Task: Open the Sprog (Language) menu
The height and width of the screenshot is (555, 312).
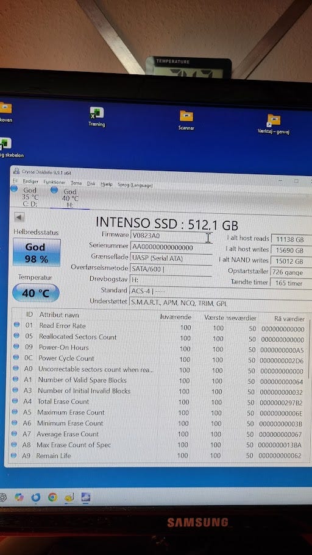Action: [135, 185]
